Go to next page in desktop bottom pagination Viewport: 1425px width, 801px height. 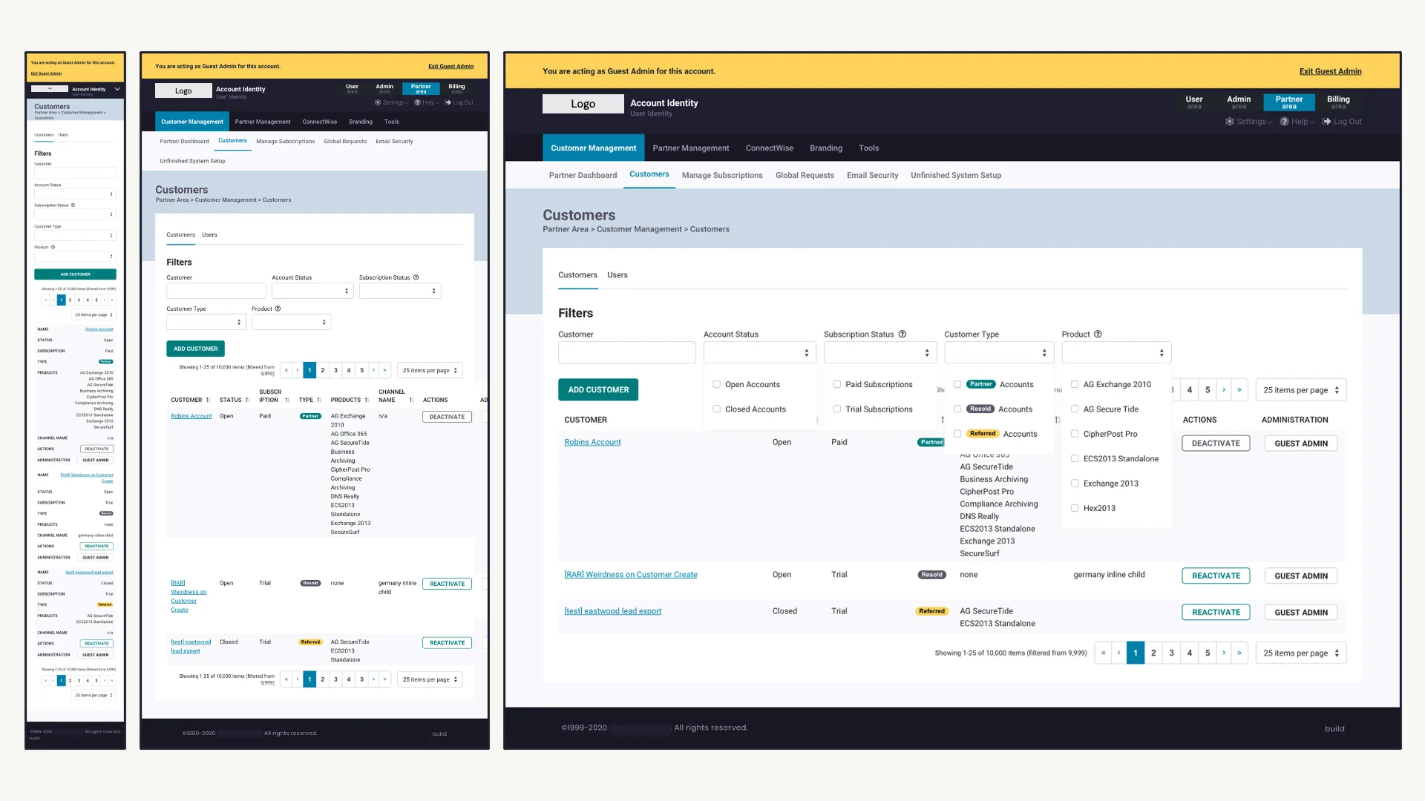pos(1224,653)
